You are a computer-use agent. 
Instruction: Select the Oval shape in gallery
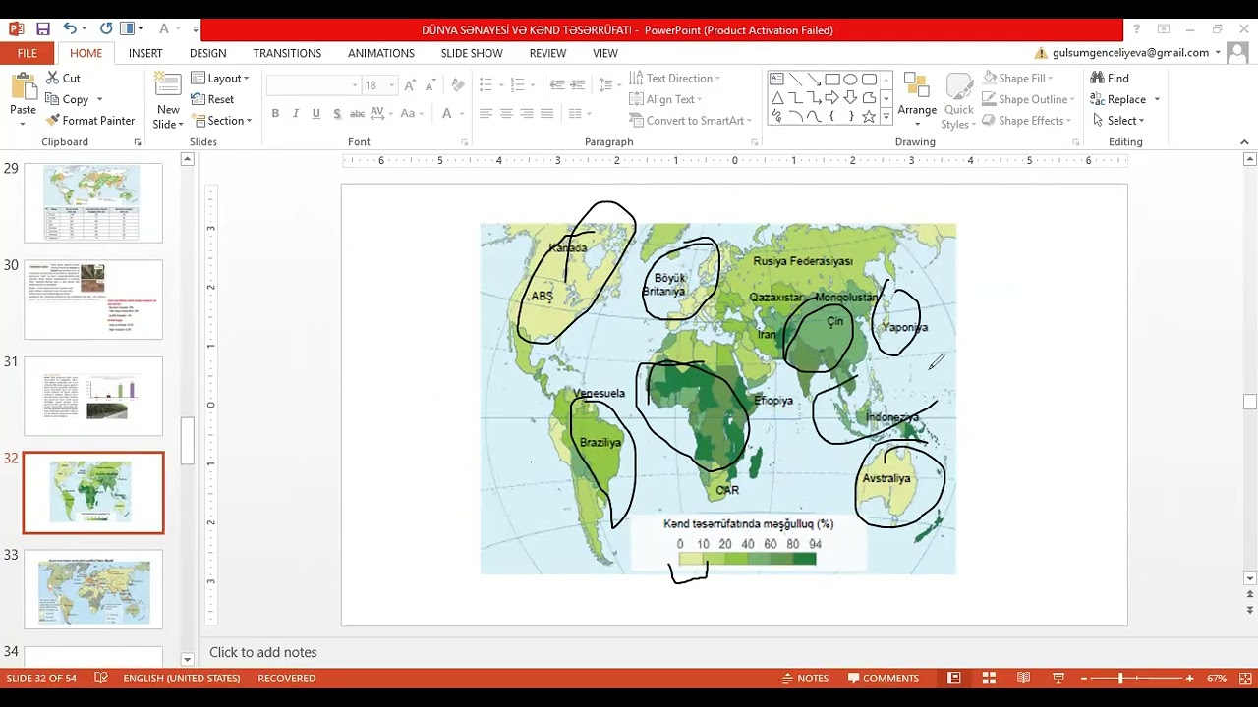[850, 80]
